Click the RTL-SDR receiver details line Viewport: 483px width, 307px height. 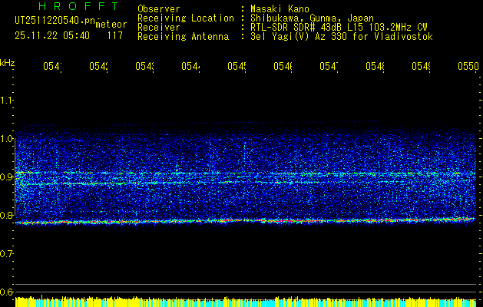pos(339,28)
